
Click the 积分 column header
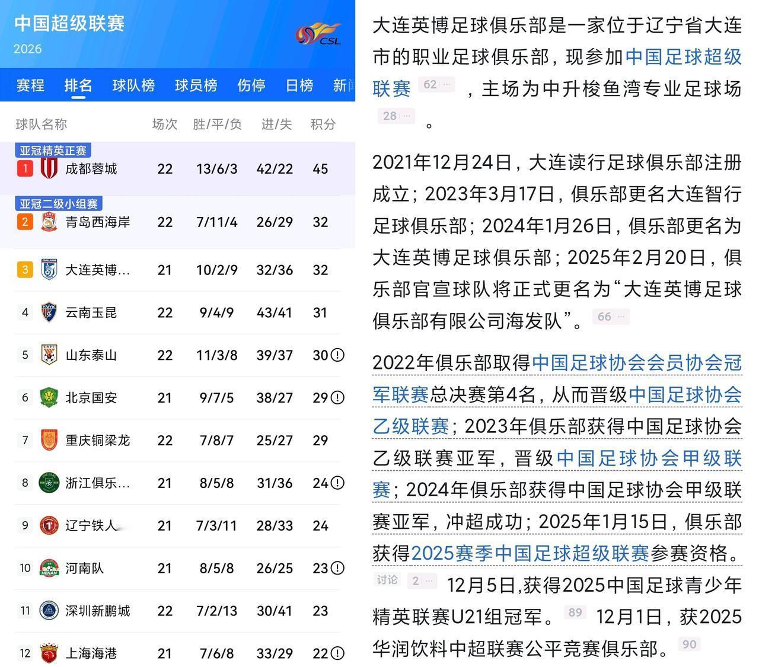[323, 124]
